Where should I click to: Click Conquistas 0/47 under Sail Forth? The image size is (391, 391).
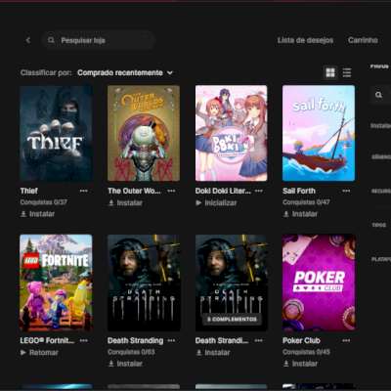[306, 202]
